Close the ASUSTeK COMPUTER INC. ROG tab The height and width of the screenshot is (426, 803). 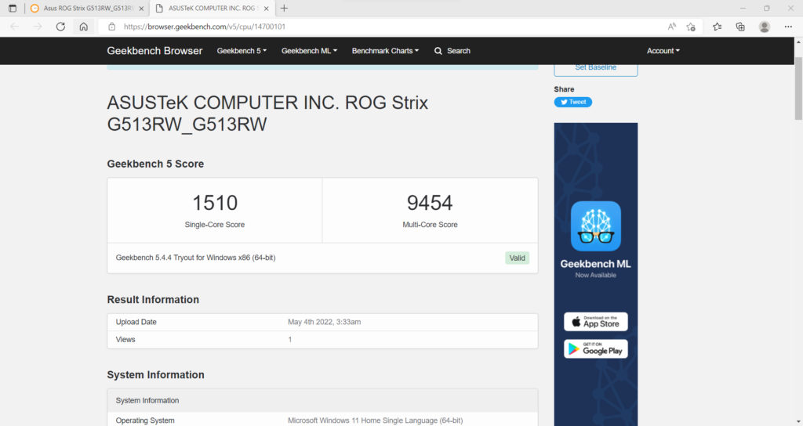coord(267,9)
